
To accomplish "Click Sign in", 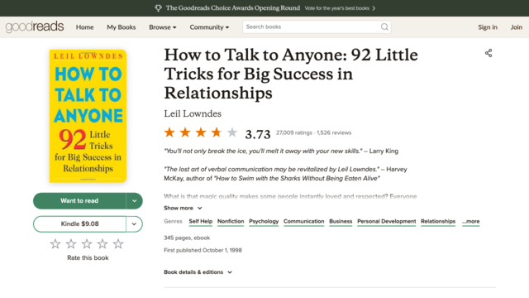I will 488,27.
